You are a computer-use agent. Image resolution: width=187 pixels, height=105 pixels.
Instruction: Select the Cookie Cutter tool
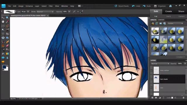point(3,38)
